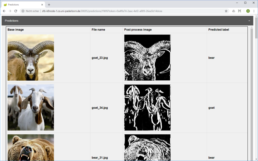Viewport: 258px width, 161px height.
Task: Open the cloud extension icon
Action: 233,11
